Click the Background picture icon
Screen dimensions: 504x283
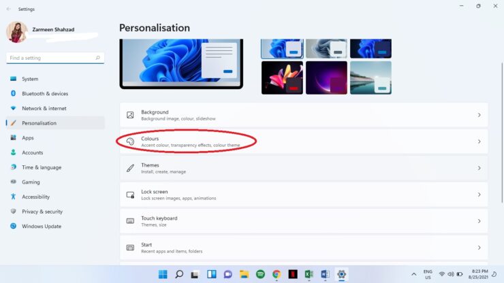click(x=130, y=115)
